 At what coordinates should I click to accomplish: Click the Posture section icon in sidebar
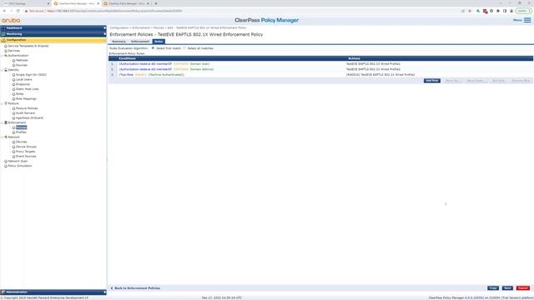click(x=6, y=103)
